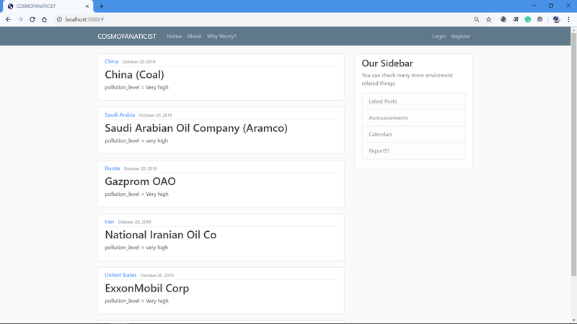Open the Saudi Arabian Oil Company post title
The height and width of the screenshot is (324, 577).
click(x=196, y=128)
